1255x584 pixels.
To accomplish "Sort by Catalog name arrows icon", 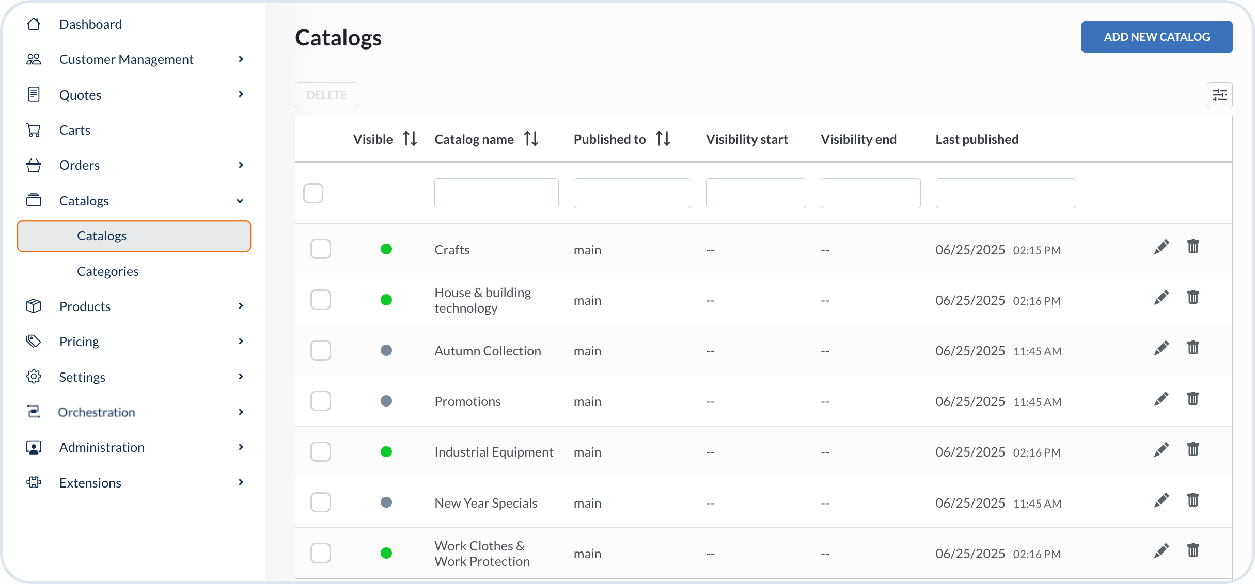I will [531, 139].
